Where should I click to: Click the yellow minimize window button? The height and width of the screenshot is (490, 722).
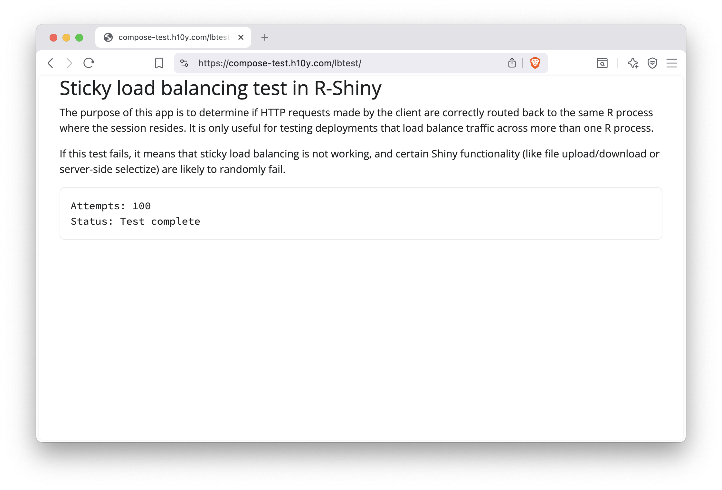[66, 37]
